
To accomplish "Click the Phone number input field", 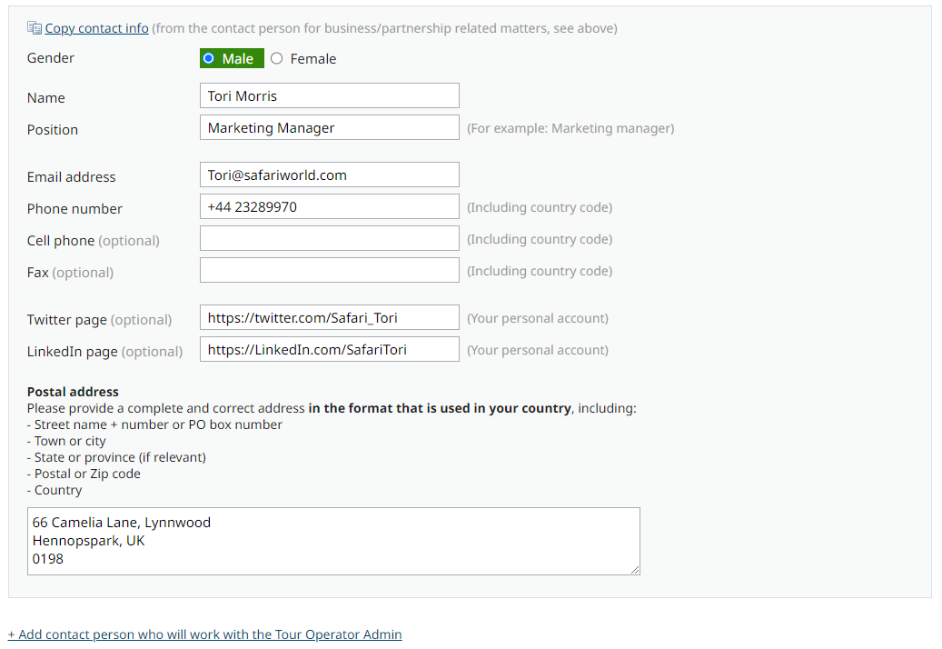I will click(x=329, y=206).
